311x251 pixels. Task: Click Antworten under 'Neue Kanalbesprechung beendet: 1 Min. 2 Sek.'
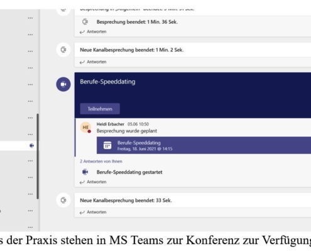click(93, 62)
